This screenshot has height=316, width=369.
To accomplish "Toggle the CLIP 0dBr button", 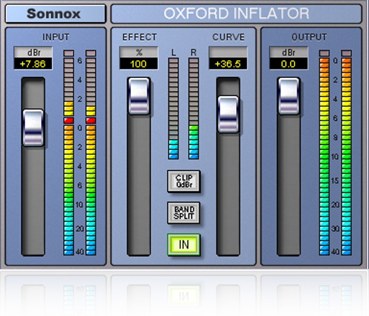I will tap(184, 181).
